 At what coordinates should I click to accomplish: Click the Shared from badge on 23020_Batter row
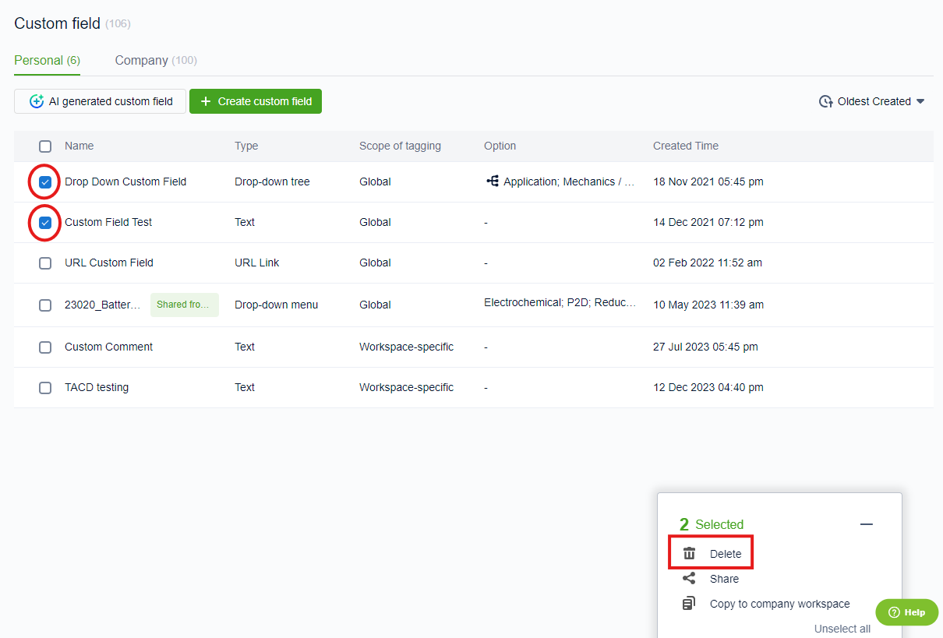click(184, 305)
